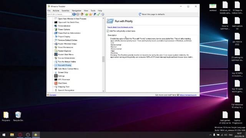
Task: Open the Navigation menu
Action: [x=76, y=11]
